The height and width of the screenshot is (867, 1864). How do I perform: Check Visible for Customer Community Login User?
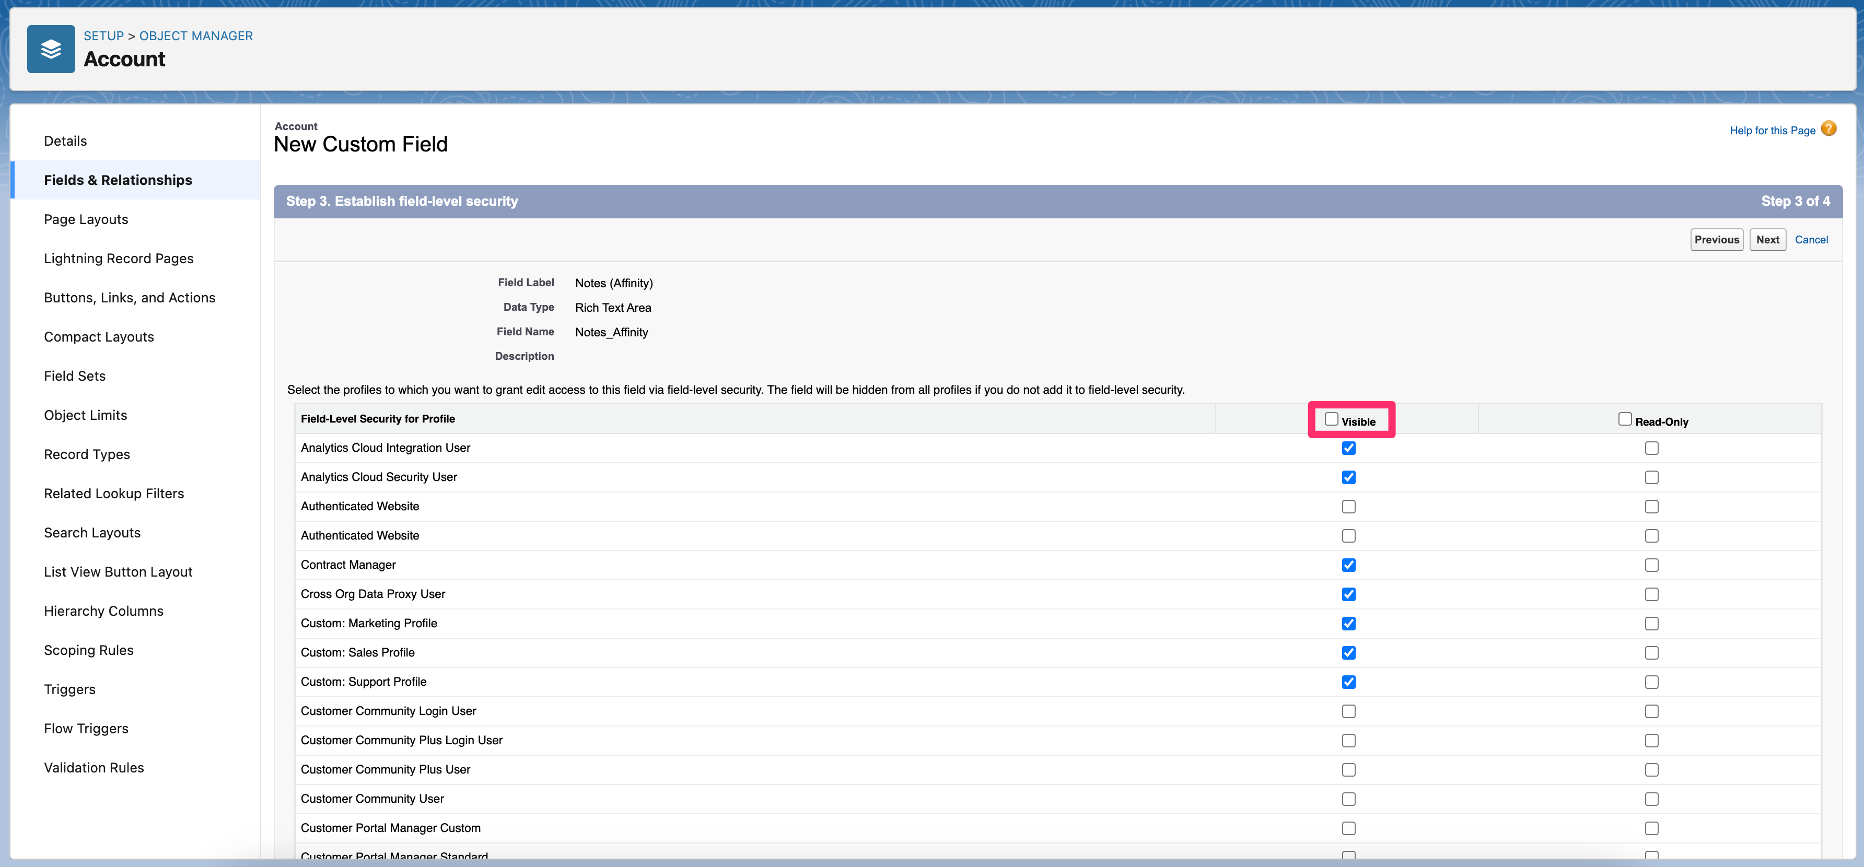click(x=1348, y=711)
